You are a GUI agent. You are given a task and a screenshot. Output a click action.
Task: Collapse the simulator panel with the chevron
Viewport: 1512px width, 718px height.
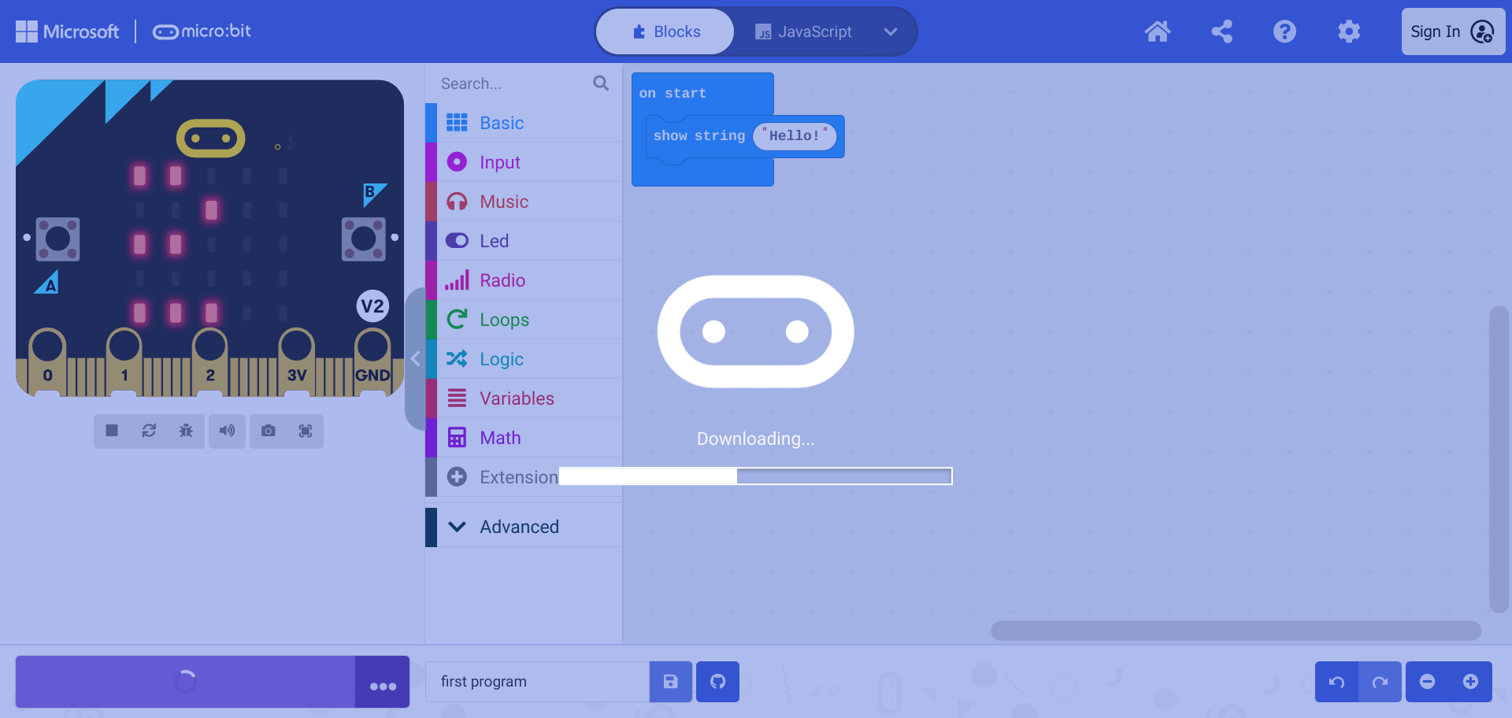(x=417, y=358)
